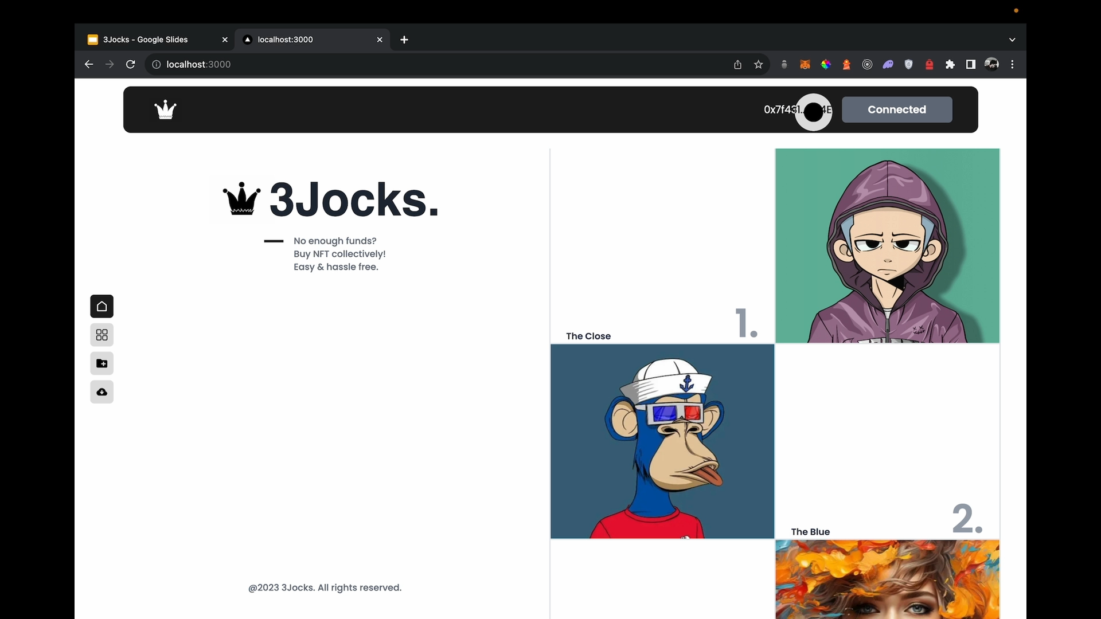
Task: Click the 'Buy NFT collectively!' tagline
Action: pyautogui.click(x=339, y=254)
